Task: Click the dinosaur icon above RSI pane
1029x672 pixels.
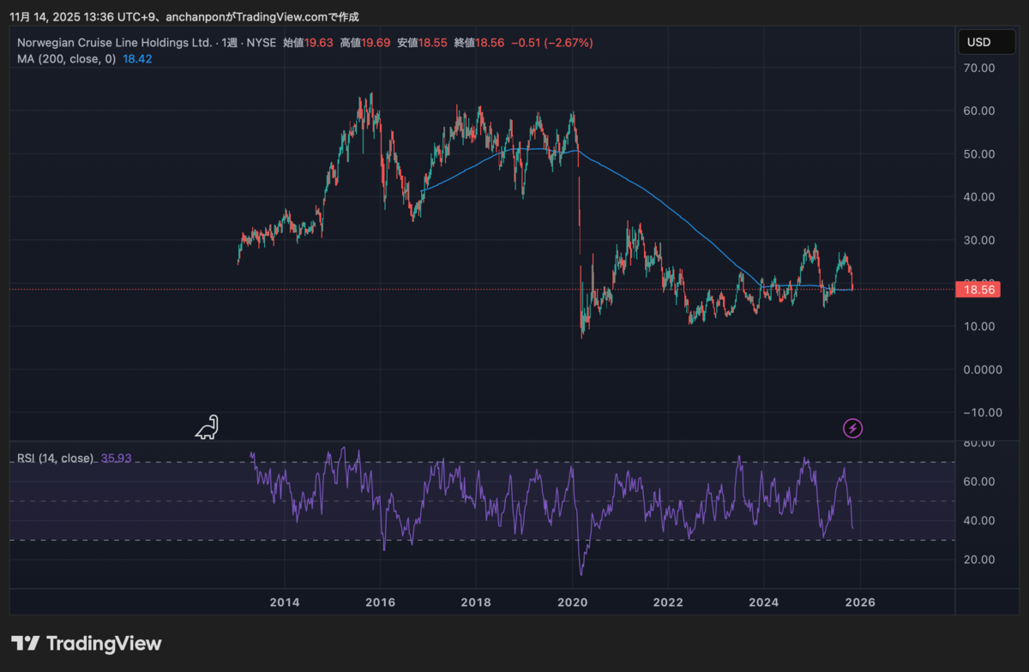Action: (x=207, y=427)
